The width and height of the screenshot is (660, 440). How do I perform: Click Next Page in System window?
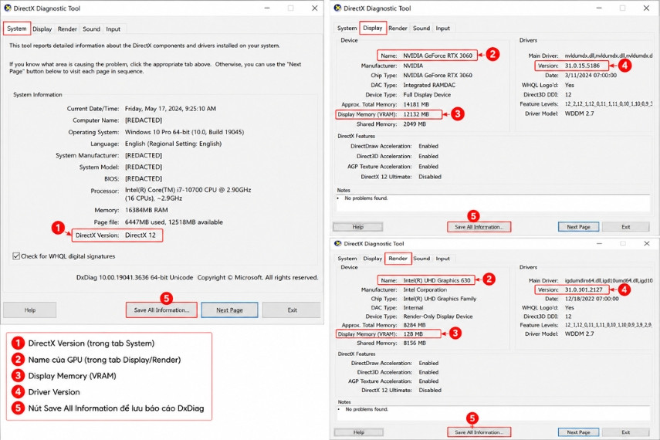(x=229, y=310)
